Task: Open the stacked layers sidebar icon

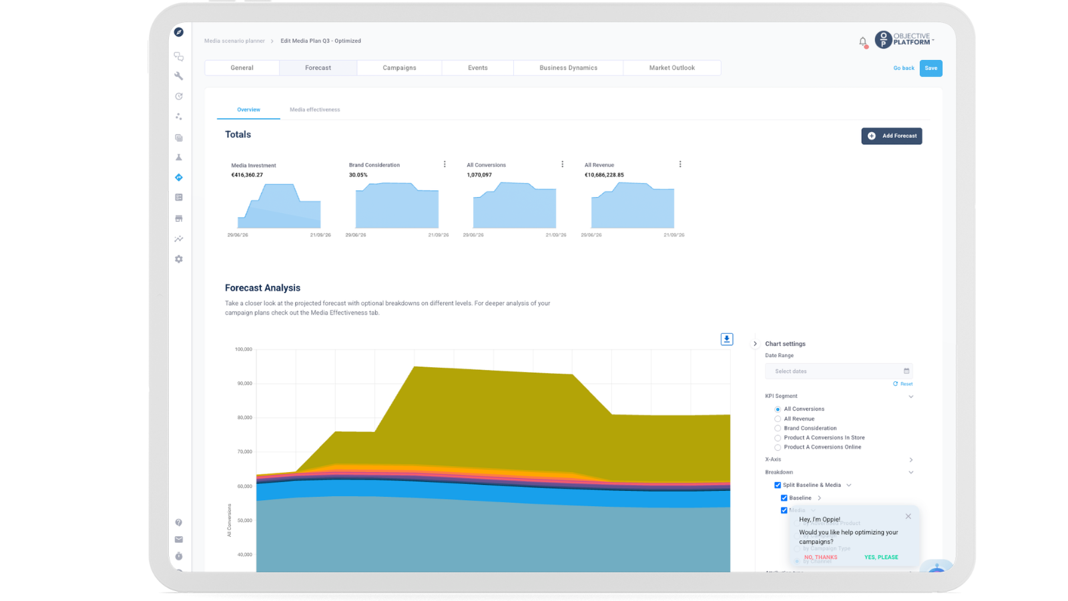Action: pos(179,138)
